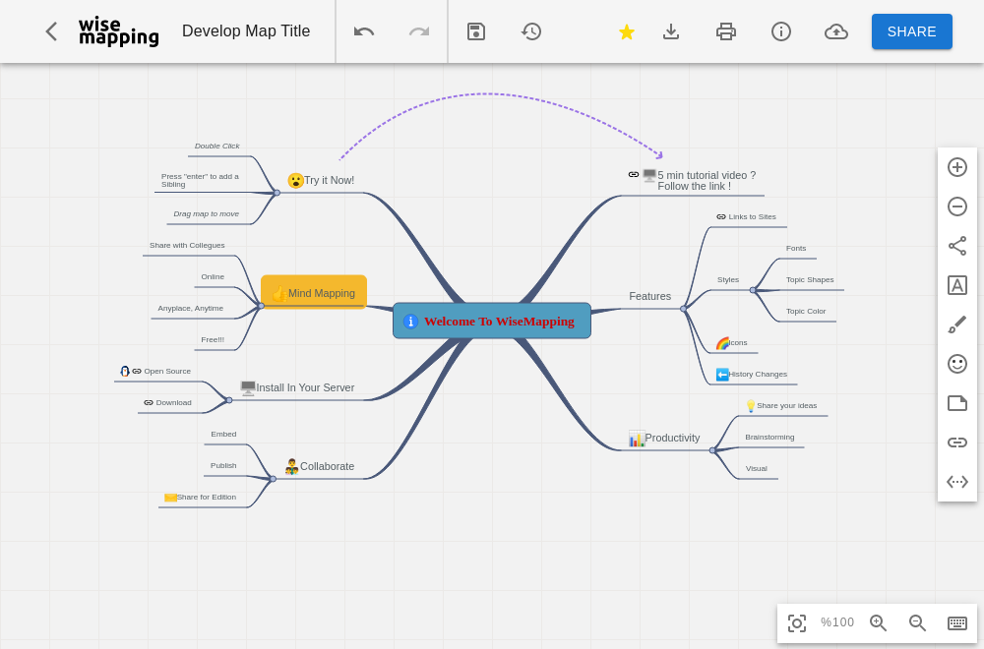
Task: Click the blue SHARE button
Action: coord(911,31)
